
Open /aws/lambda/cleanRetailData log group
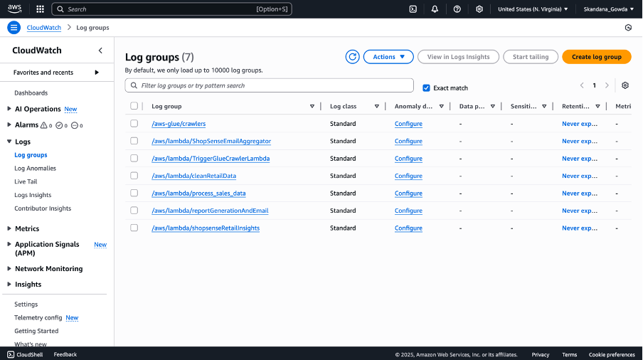coord(194,176)
